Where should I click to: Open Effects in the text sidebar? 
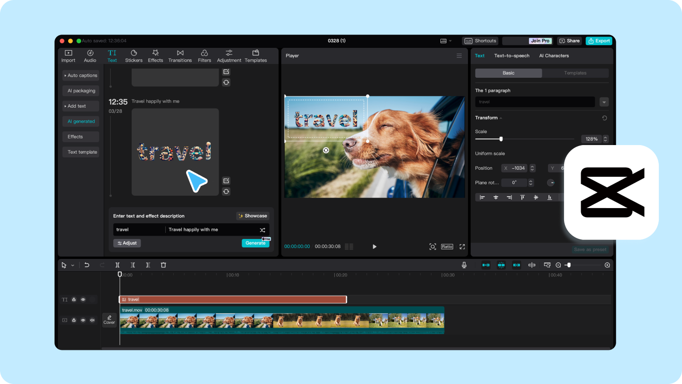click(x=81, y=137)
